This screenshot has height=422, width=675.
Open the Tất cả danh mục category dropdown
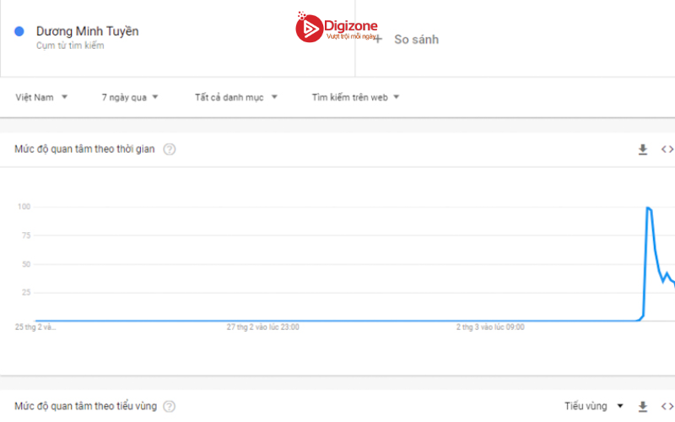pyautogui.click(x=236, y=97)
